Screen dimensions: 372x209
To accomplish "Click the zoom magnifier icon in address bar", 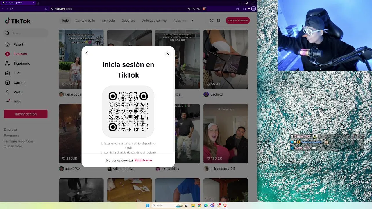I will 198,9.
